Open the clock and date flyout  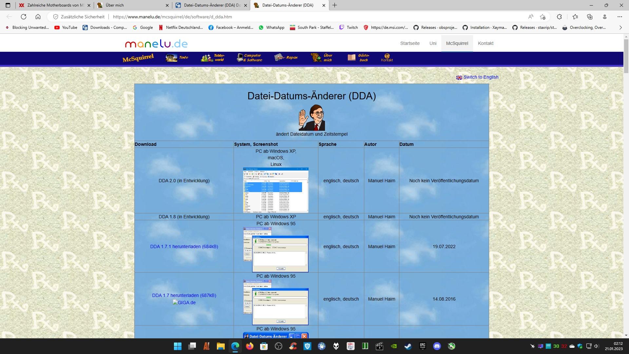tap(614, 346)
